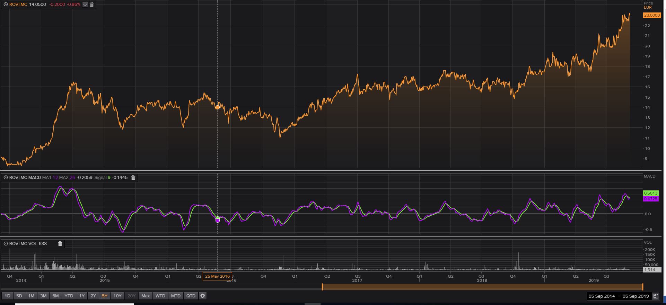The height and width of the screenshot is (305, 666).
Task: Remove the ROVI.MC VOL pane
Action: tap(60, 244)
